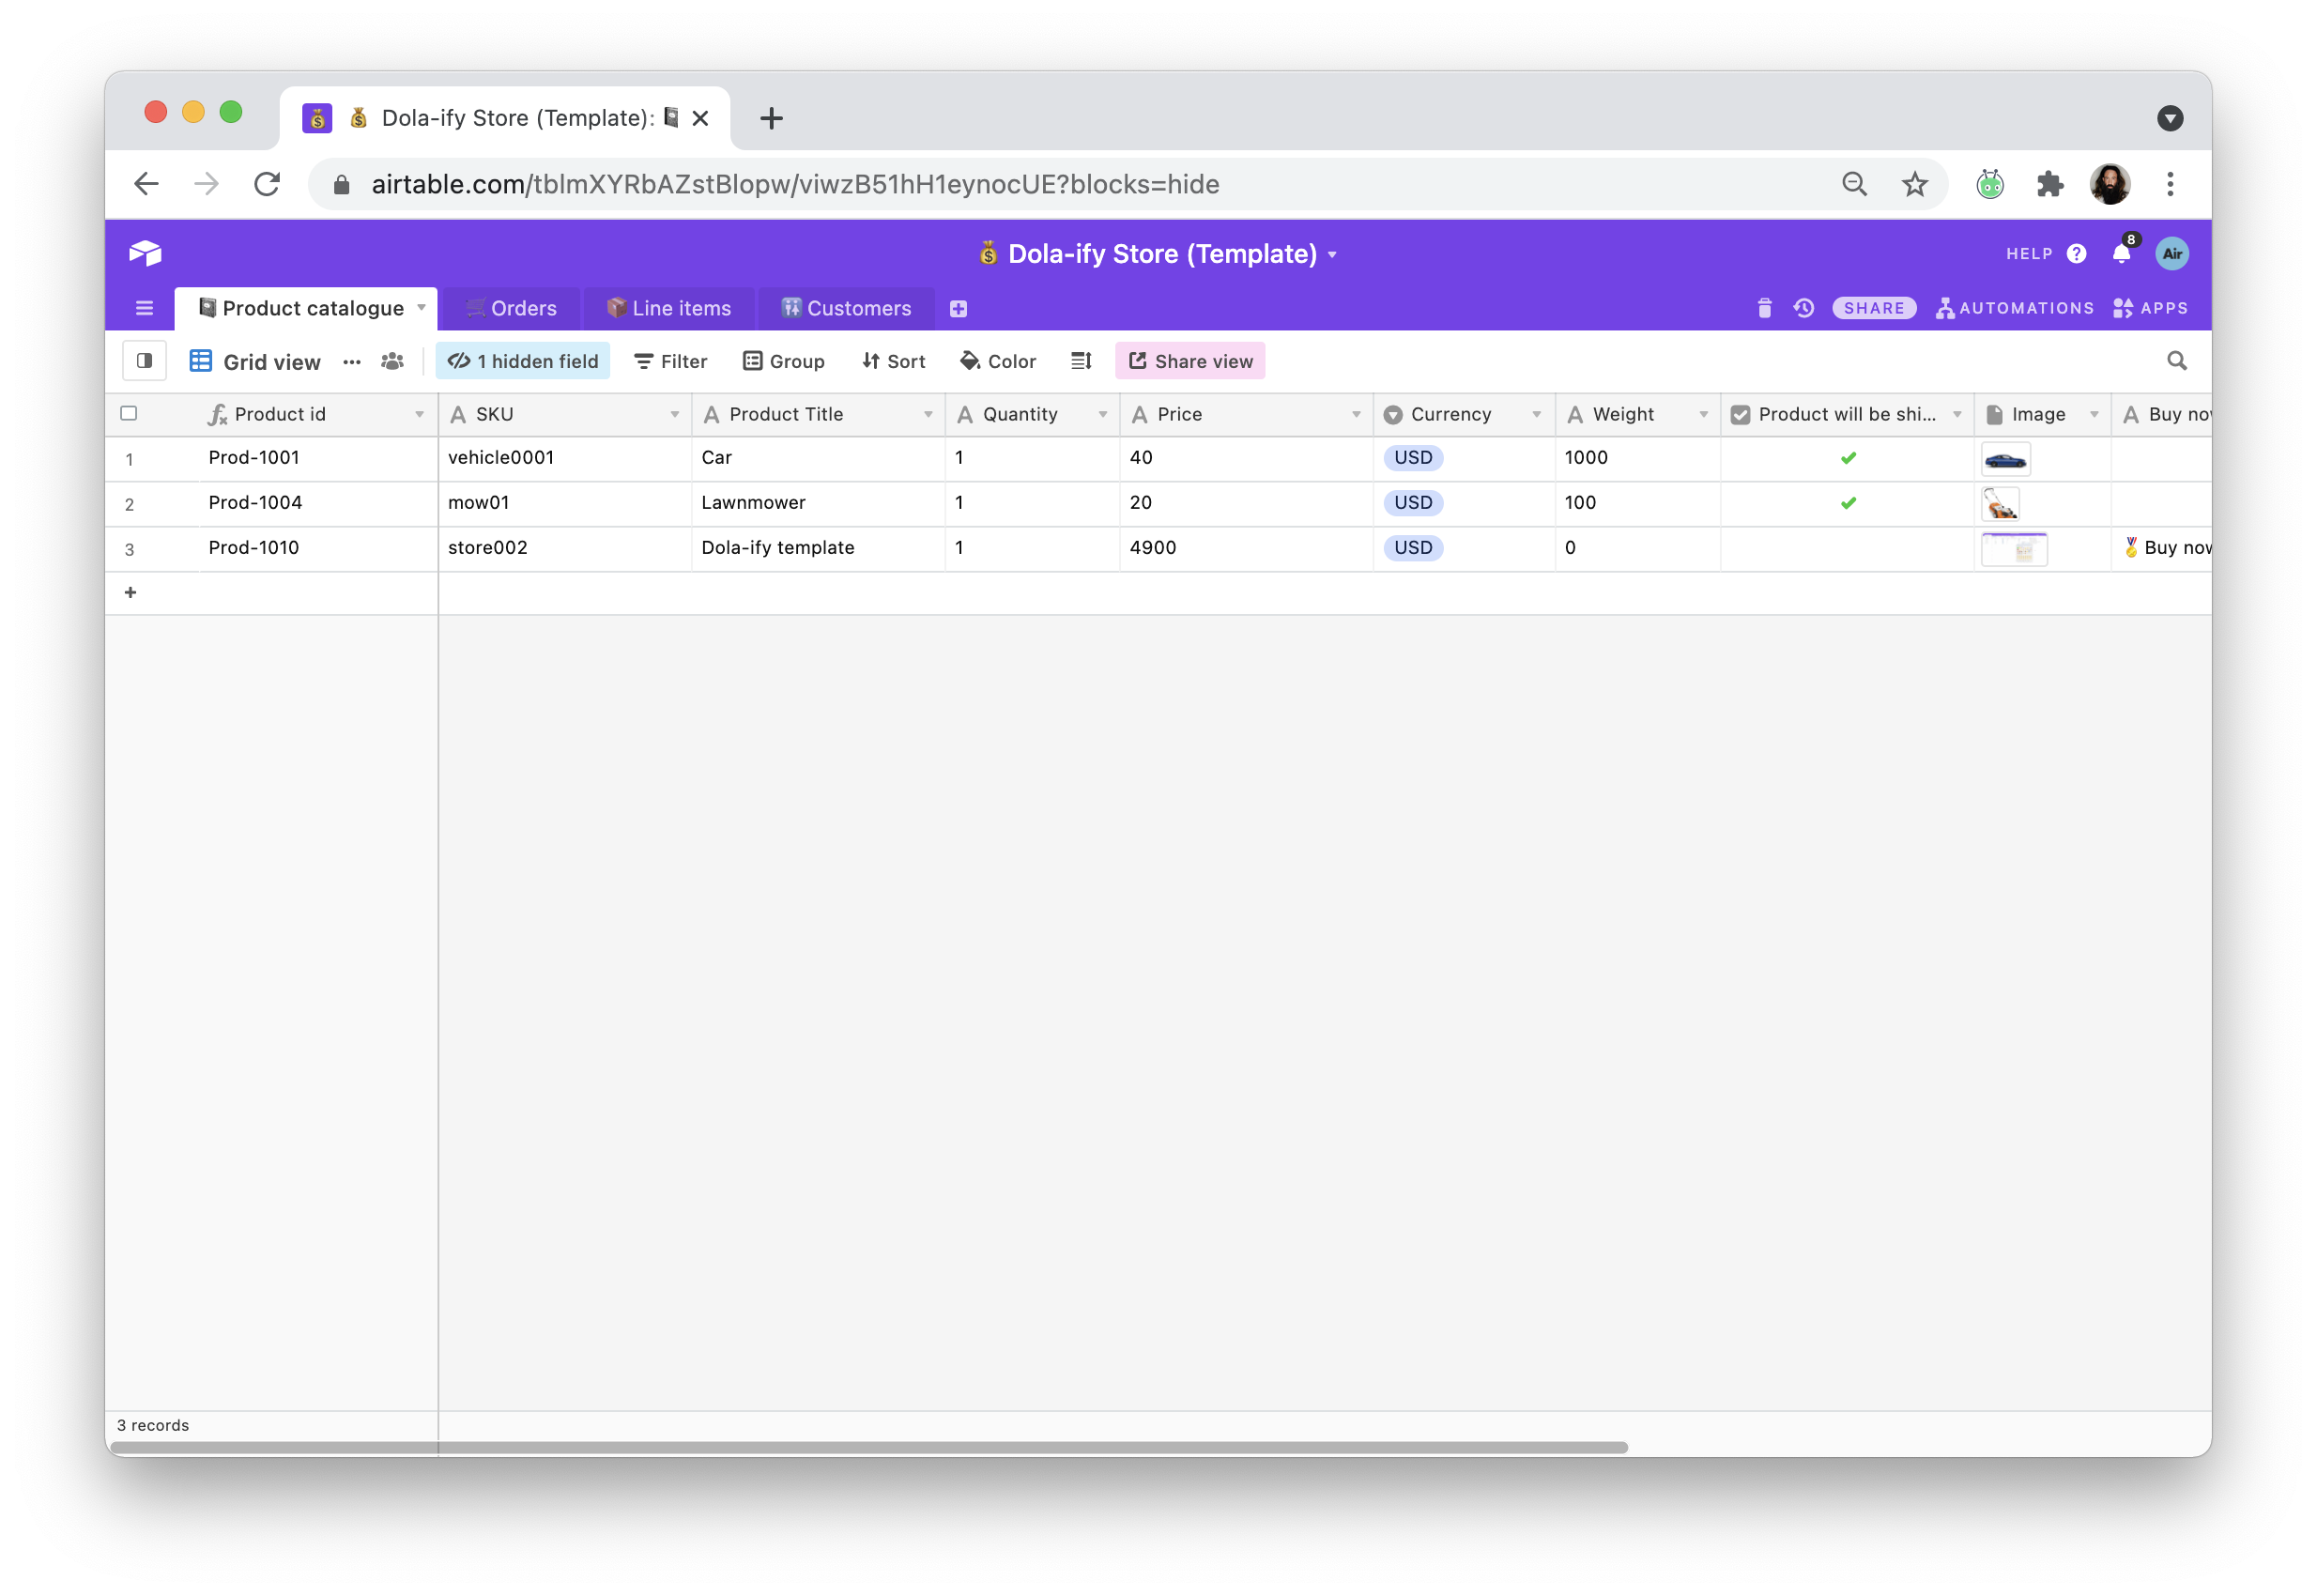Open SKU column dropdown arrow
Viewport: 2317px width, 1596px height.
pyautogui.click(x=675, y=414)
